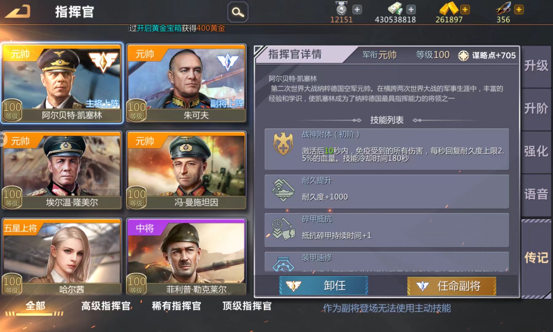
Task: Switch to 顶级指挥官 tab
Action: pos(247,306)
